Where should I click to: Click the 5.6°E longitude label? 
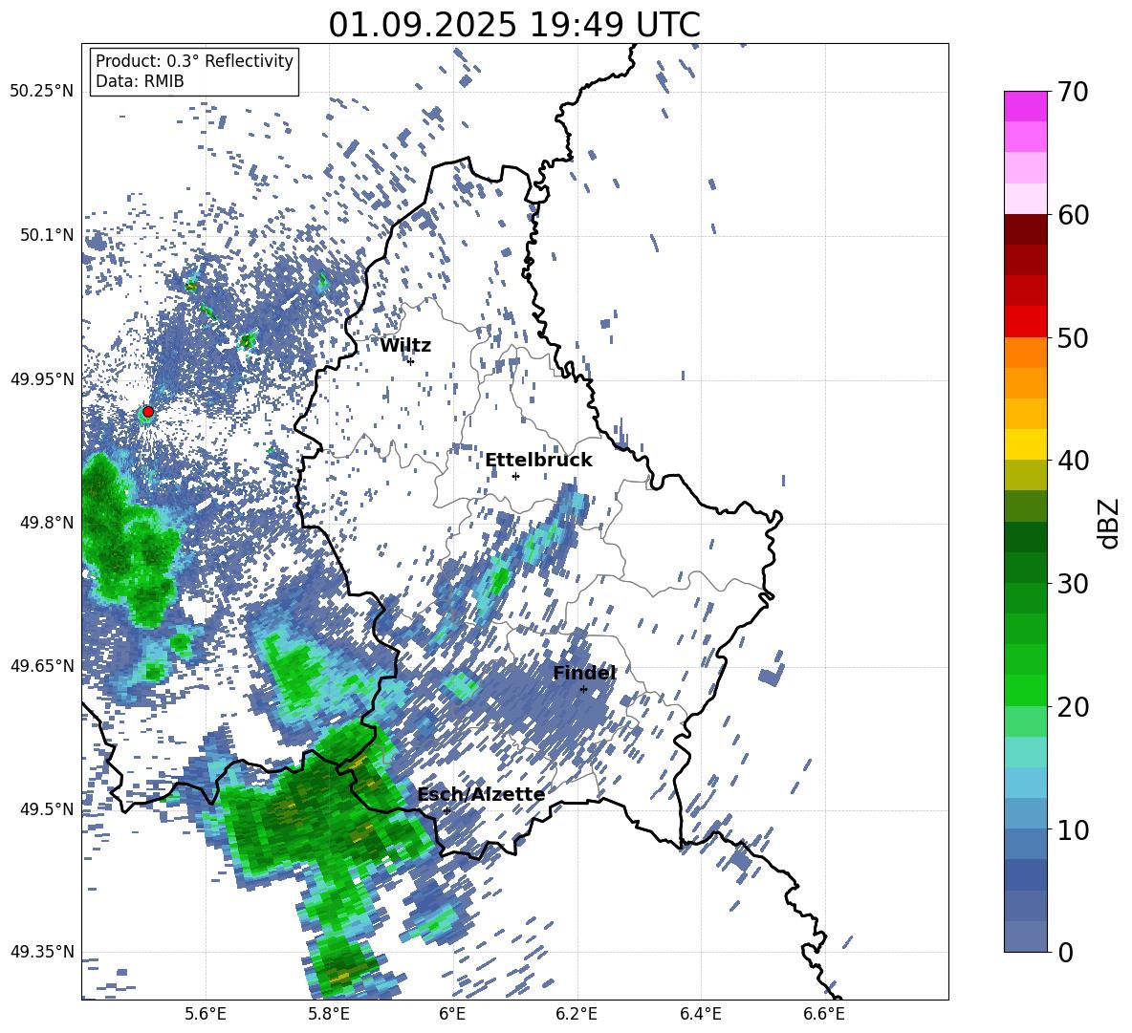tap(206, 1014)
